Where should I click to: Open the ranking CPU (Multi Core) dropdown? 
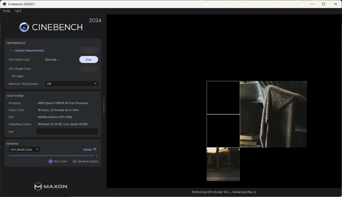24,150
